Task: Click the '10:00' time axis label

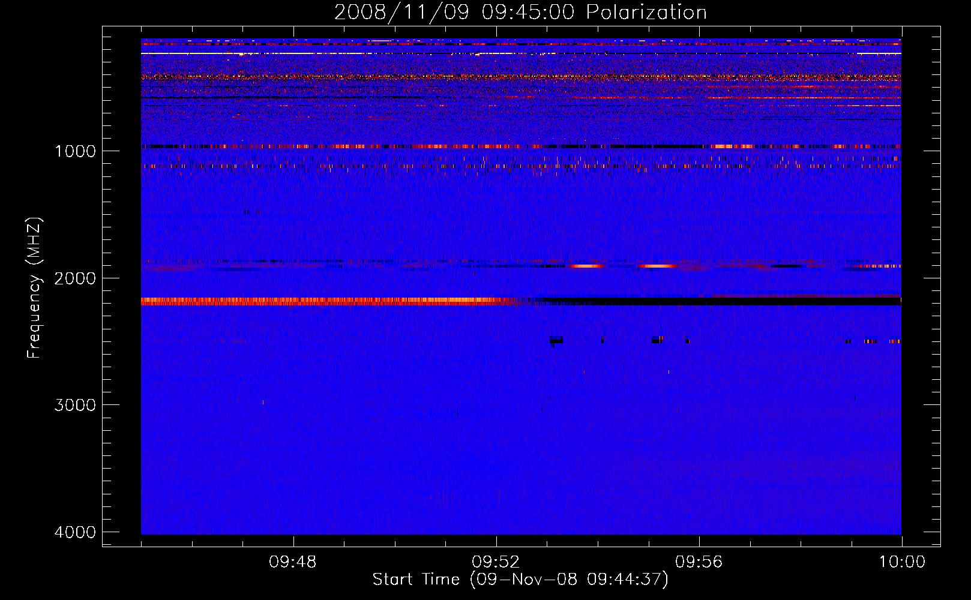Action: point(902,562)
